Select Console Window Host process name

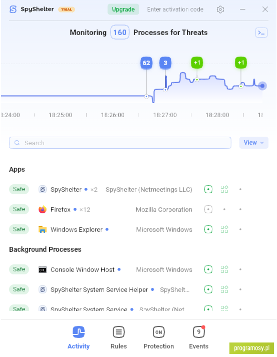point(83,269)
